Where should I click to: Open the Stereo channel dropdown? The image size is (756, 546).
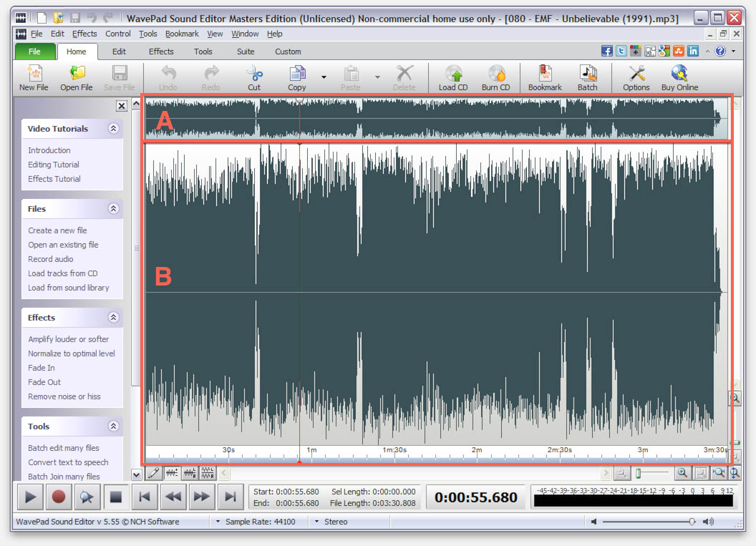(x=316, y=522)
